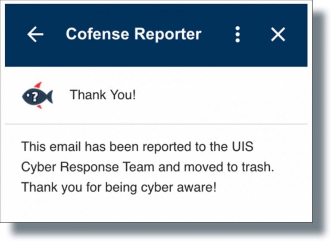The height and width of the screenshot is (241, 331).
Task: Go back using the left arrow
Action: click(35, 35)
